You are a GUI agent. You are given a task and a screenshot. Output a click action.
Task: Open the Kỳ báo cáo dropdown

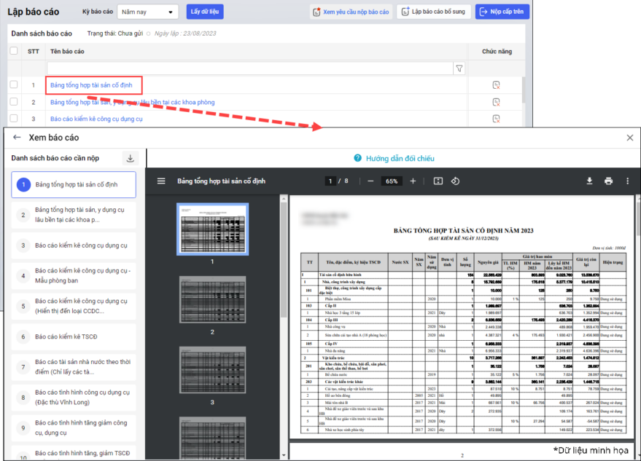147,12
